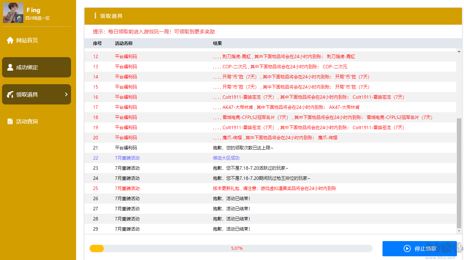Click the 5.07% progress bar
The image size is (464, 260).
tap(237, 248)
